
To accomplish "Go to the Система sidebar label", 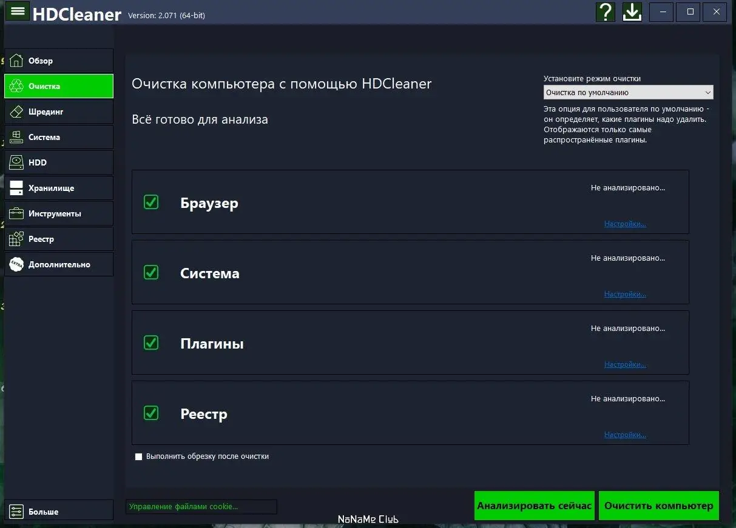I will (44, 137).
